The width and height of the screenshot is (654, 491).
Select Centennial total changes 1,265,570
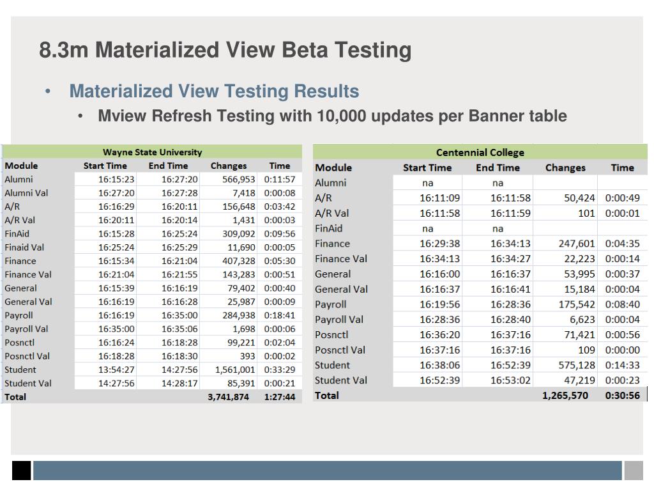[x=565, y=395]
